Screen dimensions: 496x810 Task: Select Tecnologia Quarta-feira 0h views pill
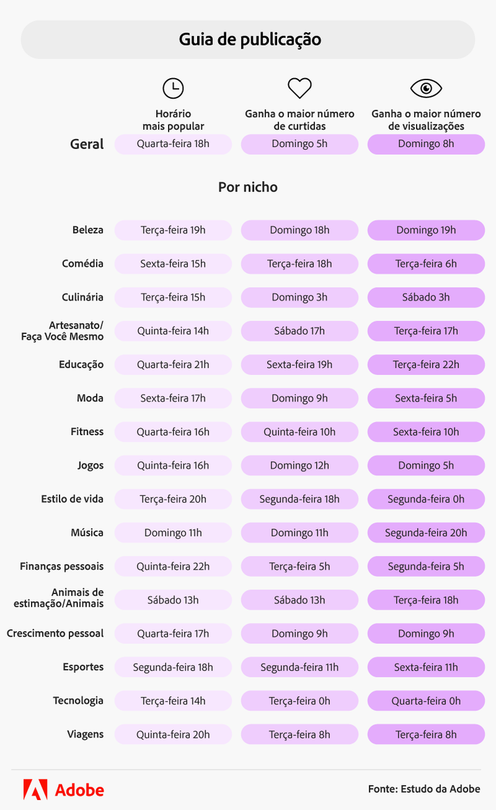coord(426,701)
